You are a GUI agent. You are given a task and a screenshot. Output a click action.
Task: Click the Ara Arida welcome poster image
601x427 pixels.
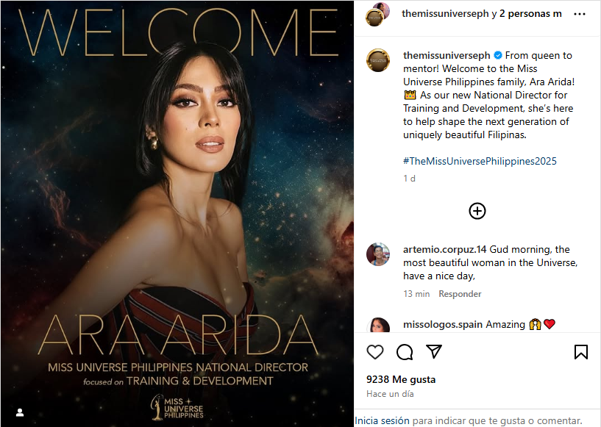coord(177,213)
